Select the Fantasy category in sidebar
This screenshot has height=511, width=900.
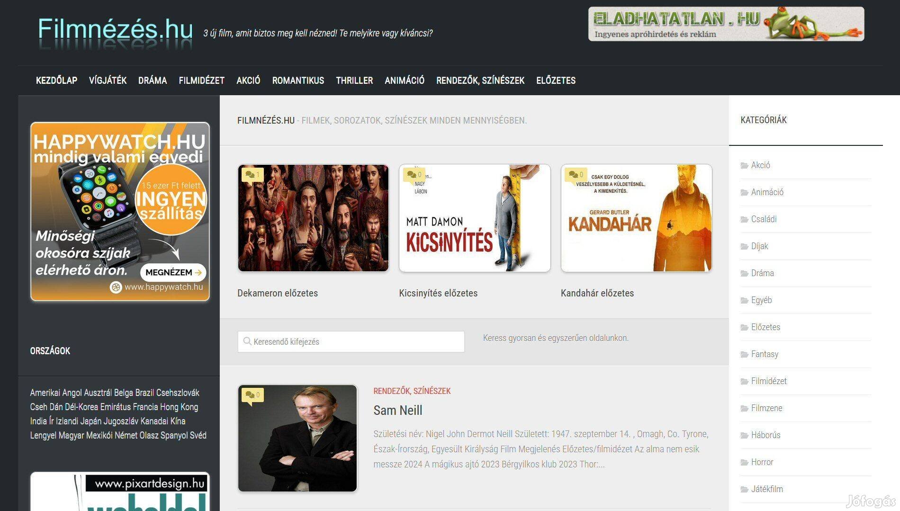click(765, 354)
